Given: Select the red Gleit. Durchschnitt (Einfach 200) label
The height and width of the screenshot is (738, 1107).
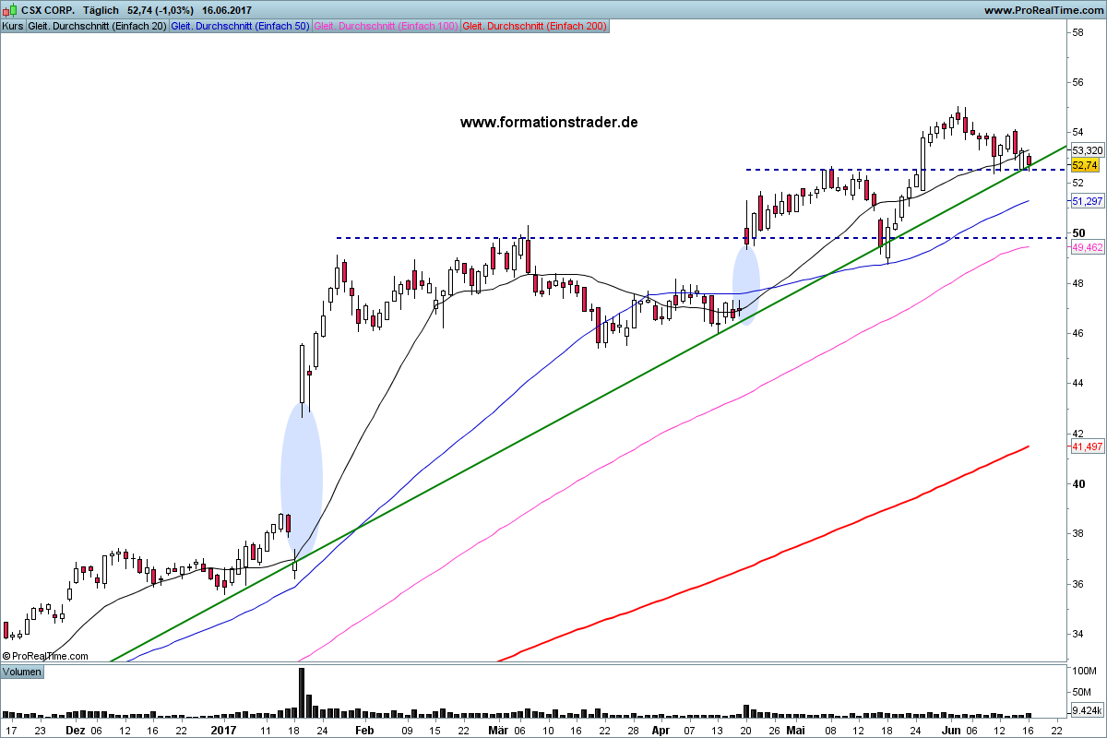Looking at the screenshot, I should pyautogui.click(x=534, y=26).
